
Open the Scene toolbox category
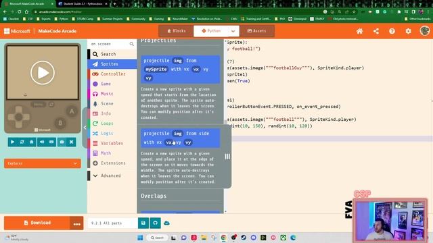(112, 103)
